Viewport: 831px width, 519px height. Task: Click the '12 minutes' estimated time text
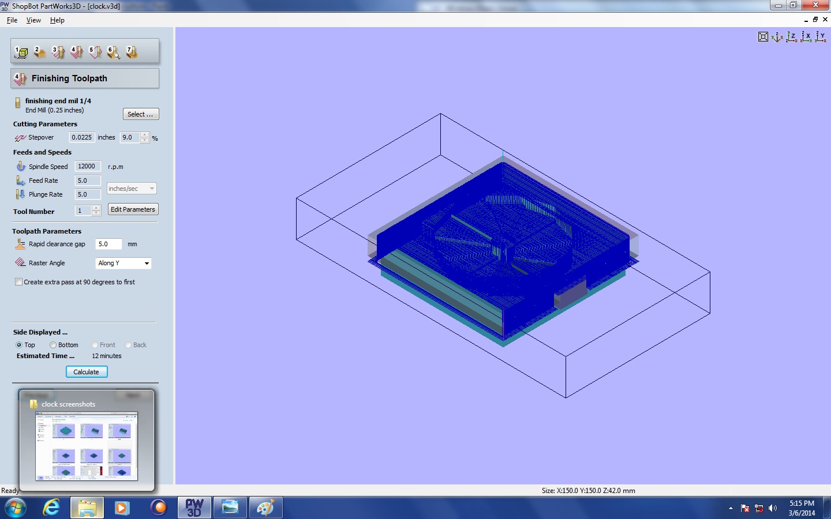coord(107,356)
